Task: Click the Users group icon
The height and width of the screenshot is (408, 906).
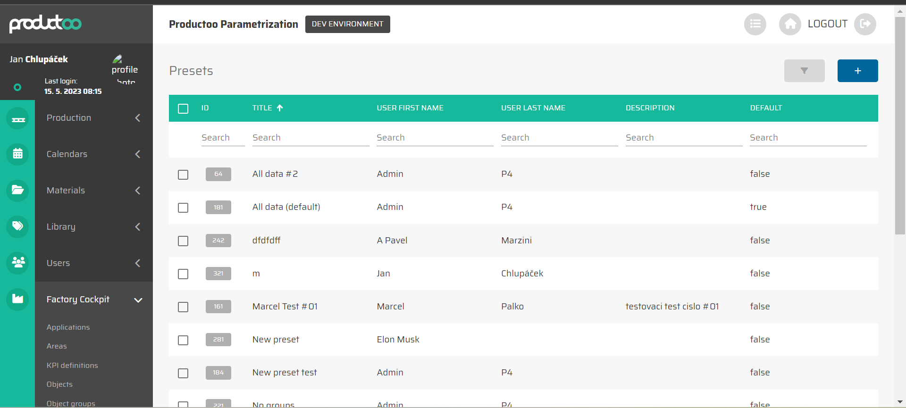Action: [x=18, y=263]
